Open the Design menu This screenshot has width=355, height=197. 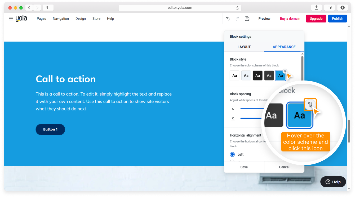click(x=81, y=19)
